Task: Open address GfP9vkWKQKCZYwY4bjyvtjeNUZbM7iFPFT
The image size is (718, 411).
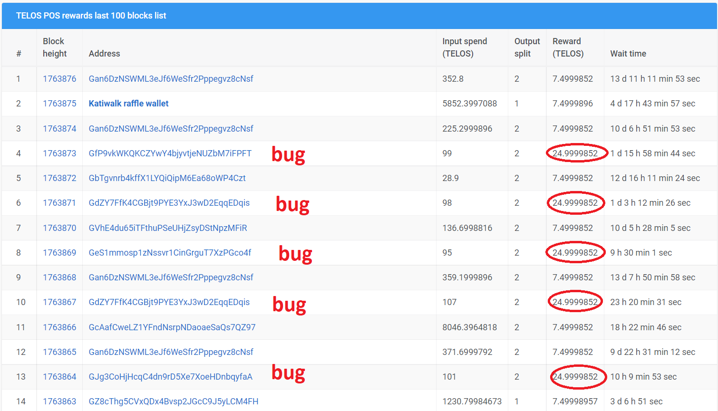Action: point(170,153)
